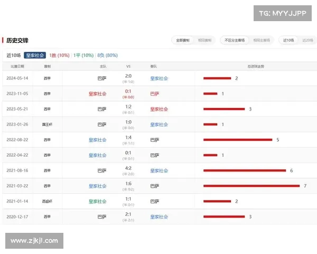317x254 pixels.
Task: Click the date 2022-04-22
Action: tap(17, 156)
